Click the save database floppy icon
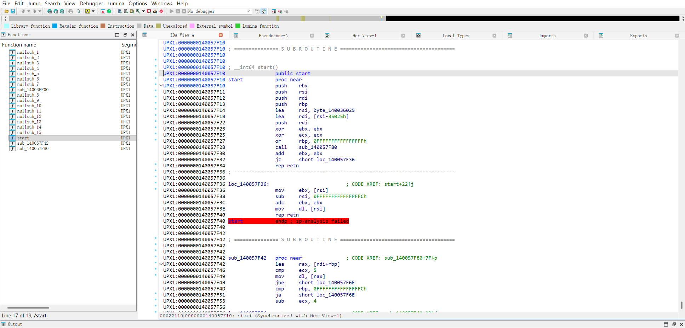 pyautogui.click(x=13, y=11)
